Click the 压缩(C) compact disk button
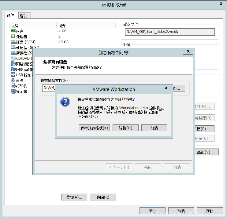 [x=205, y=138]
